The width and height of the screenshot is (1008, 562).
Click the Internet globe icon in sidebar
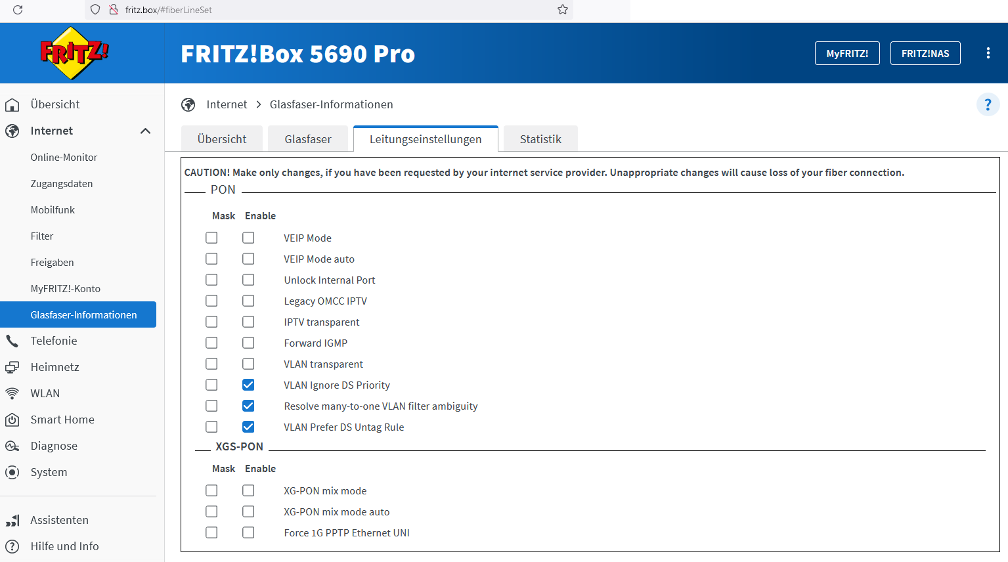[x=12, y=131]
